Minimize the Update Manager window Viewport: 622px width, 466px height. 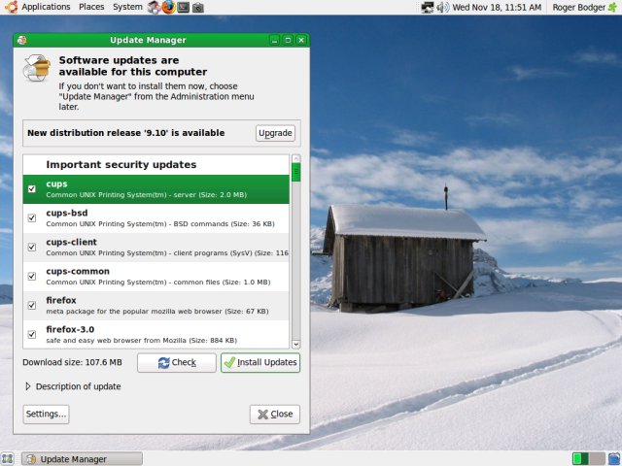pos(274,40)
